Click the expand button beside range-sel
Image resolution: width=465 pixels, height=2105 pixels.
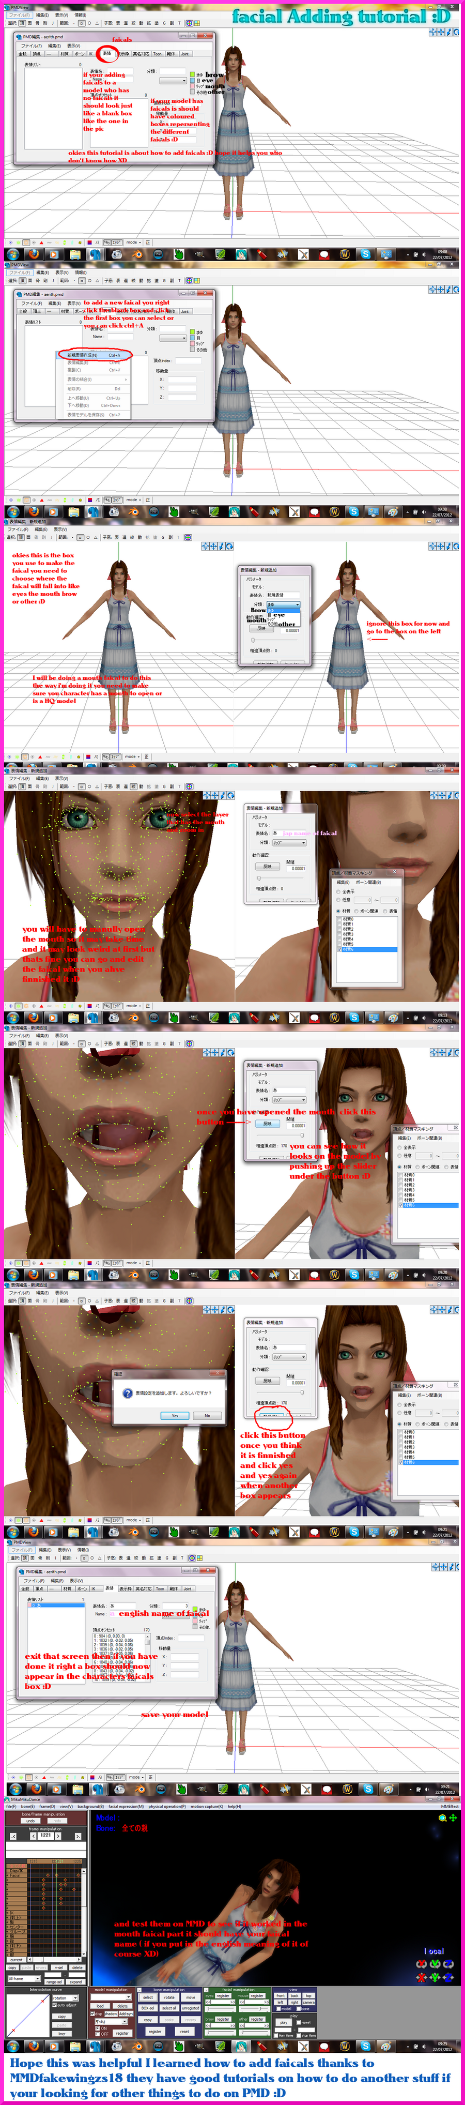click(x=75, y=1981)
